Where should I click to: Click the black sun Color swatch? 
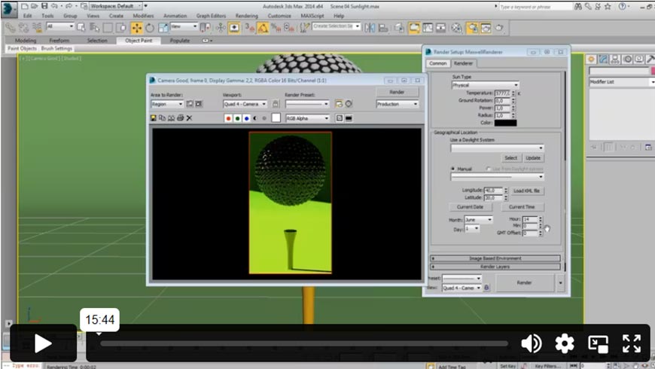[505, 123]
